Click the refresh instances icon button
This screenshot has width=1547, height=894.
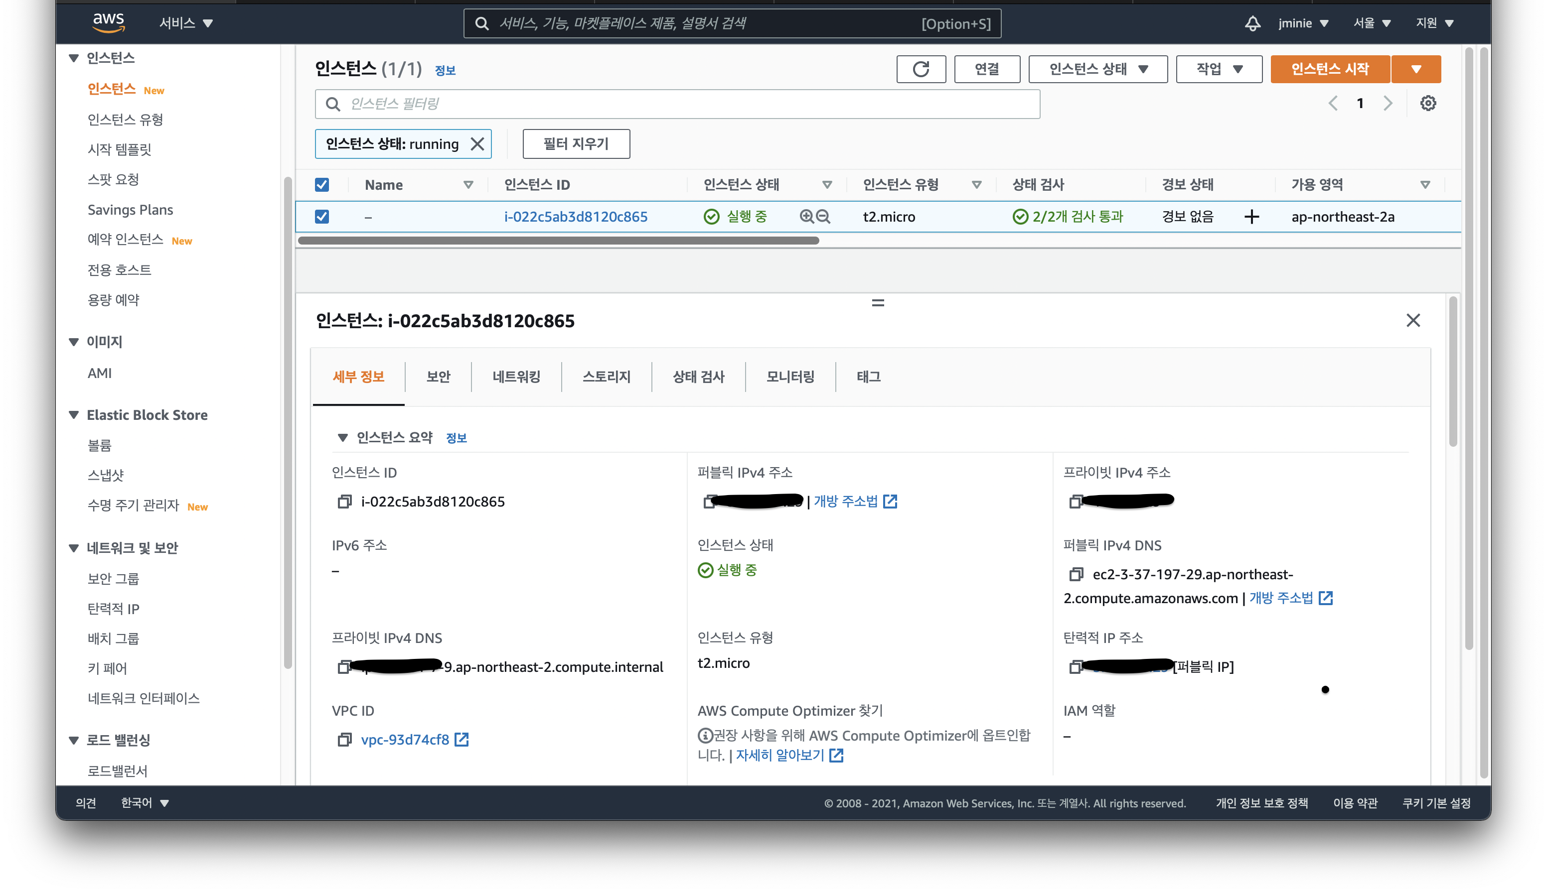[921, 69]
